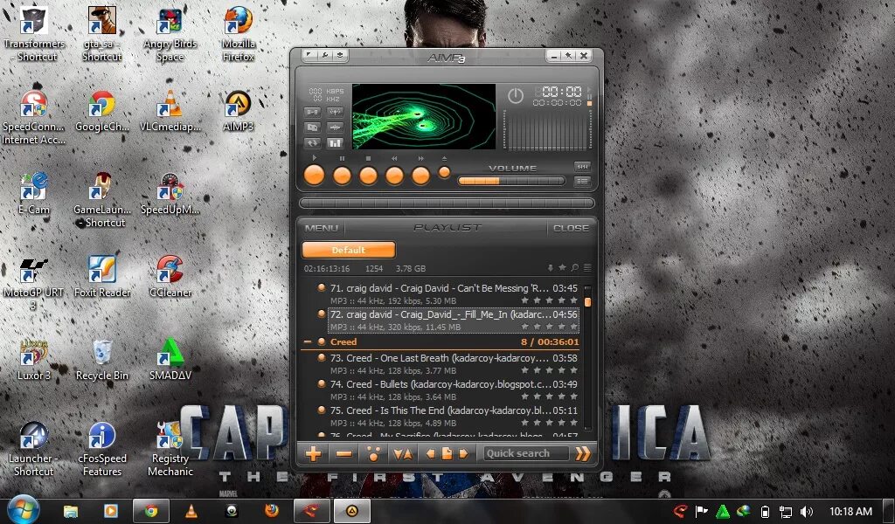Viewport: 895px width, 524px height.
Task: Open the sort playlist button
Action: [403, 454]
